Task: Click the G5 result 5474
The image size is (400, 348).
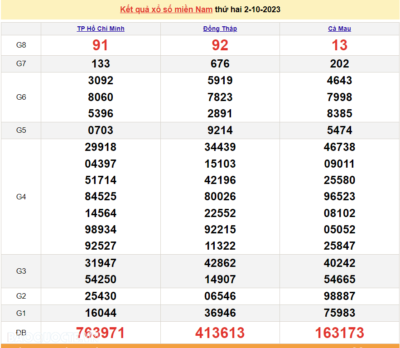Action: pyautogui.click(x=339, y=130)
